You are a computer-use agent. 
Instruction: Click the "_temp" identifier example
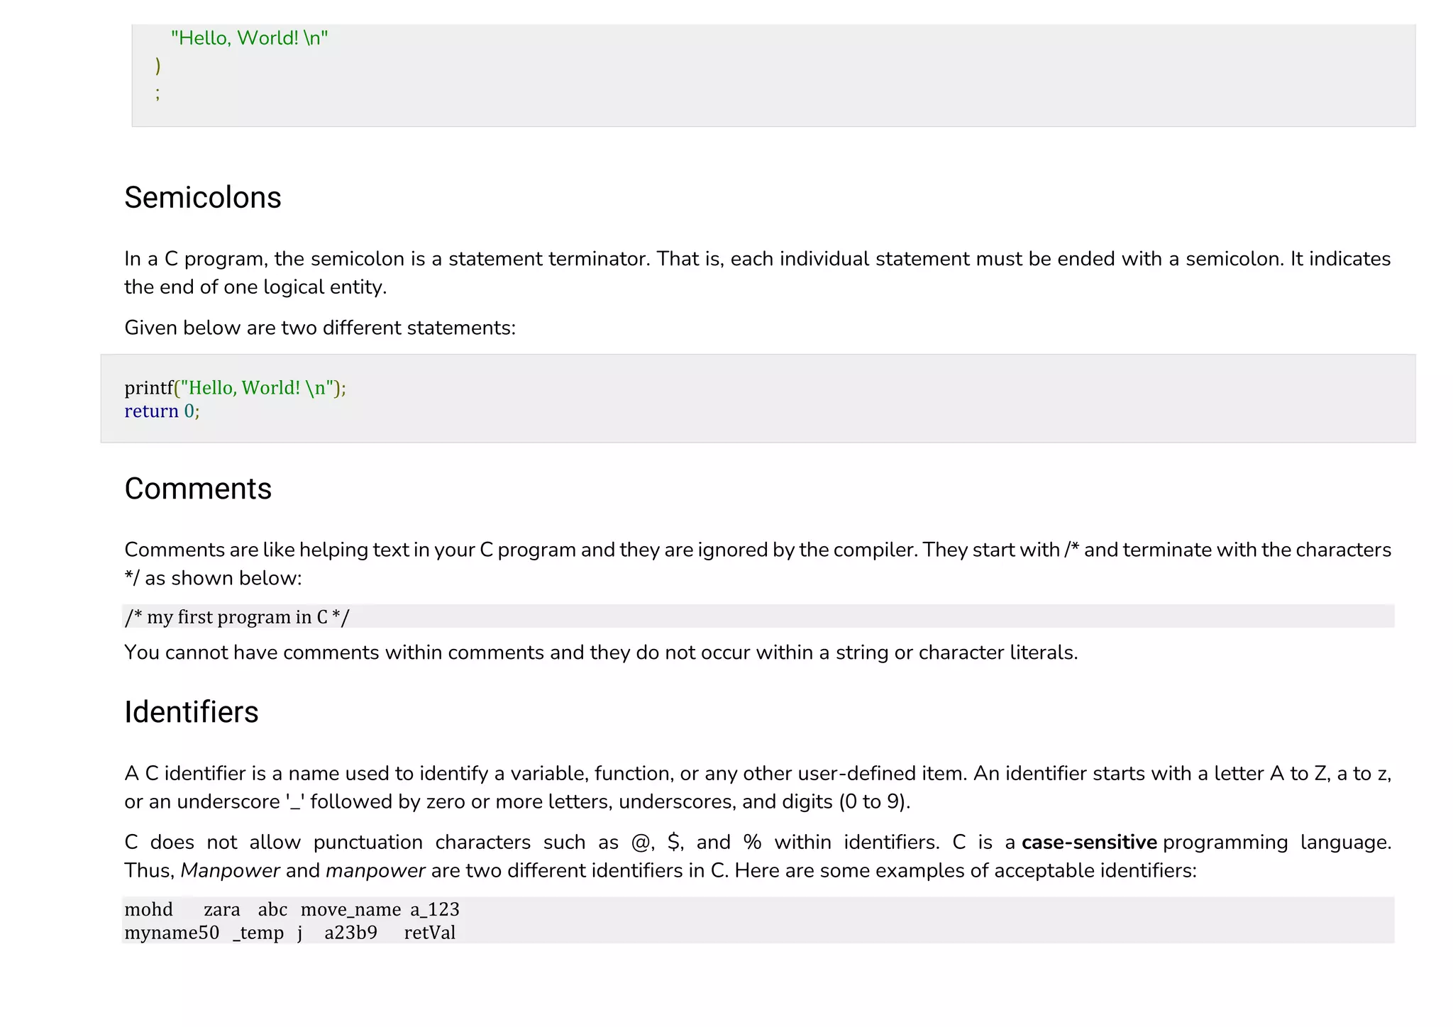point(258,933)
